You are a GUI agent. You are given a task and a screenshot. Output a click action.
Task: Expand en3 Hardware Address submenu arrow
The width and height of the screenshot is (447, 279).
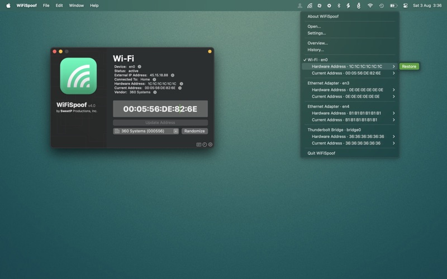click(394, 90)
